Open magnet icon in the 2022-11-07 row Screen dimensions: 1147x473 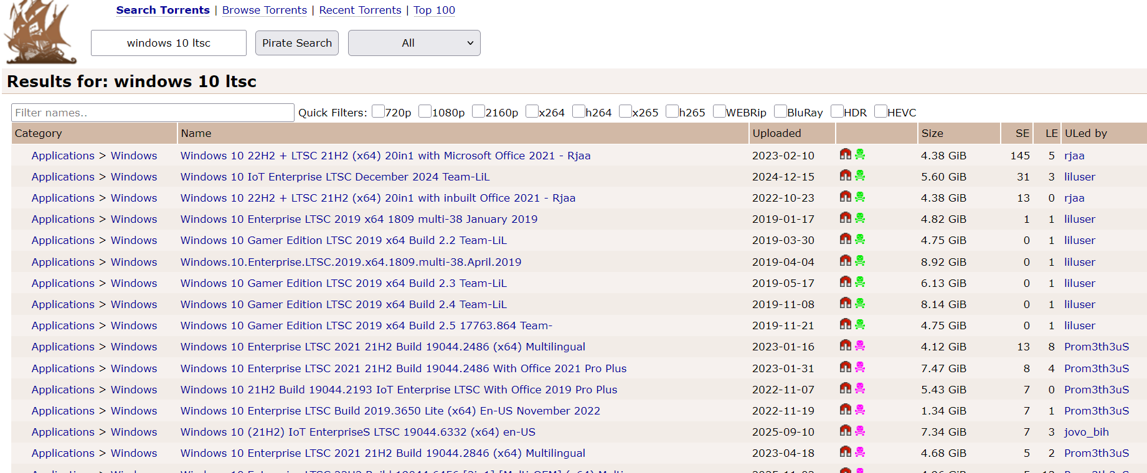click(845, 388)
